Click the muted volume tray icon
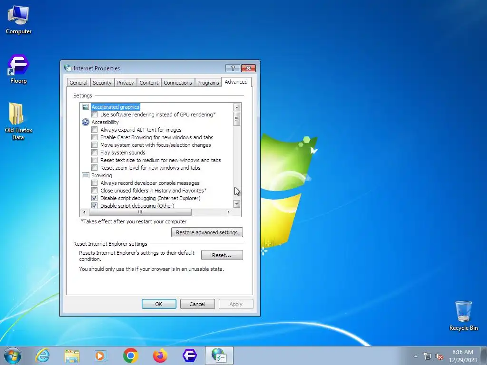487x365 pixels. [439, 356]
